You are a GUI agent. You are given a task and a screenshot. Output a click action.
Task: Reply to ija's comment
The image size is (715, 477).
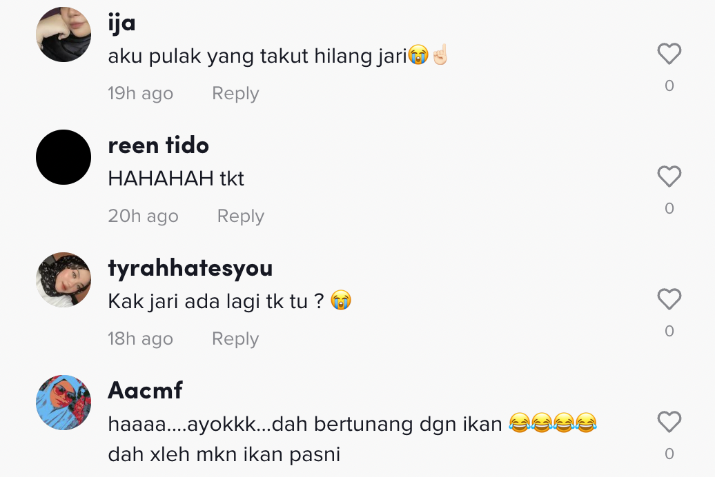pos(235,93)
